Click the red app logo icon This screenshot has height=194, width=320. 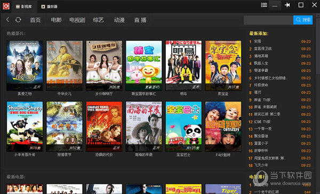(x=6, y=6)
